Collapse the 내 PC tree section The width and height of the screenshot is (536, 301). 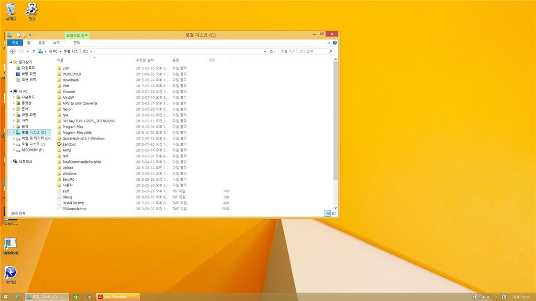[x=11, y=91]
